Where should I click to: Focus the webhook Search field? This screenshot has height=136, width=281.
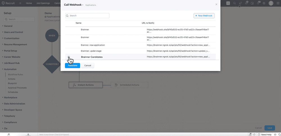click(87, 16)
